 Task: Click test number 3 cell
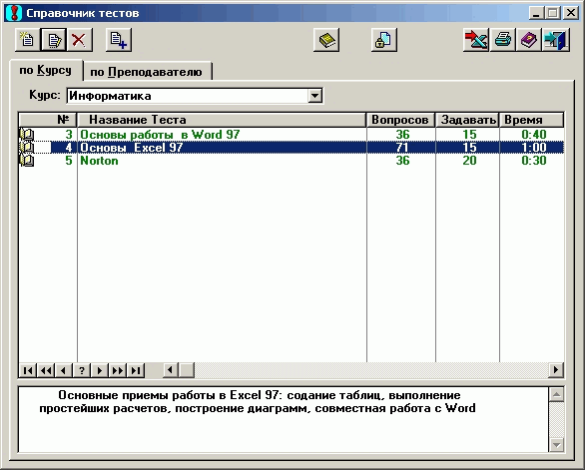[69, 135]
